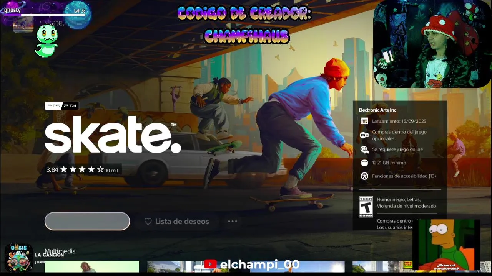Screen dimensions: 492x276
Task: Click the 'CODIGO DE CREADOR' banner text
Action: point(244,14)
